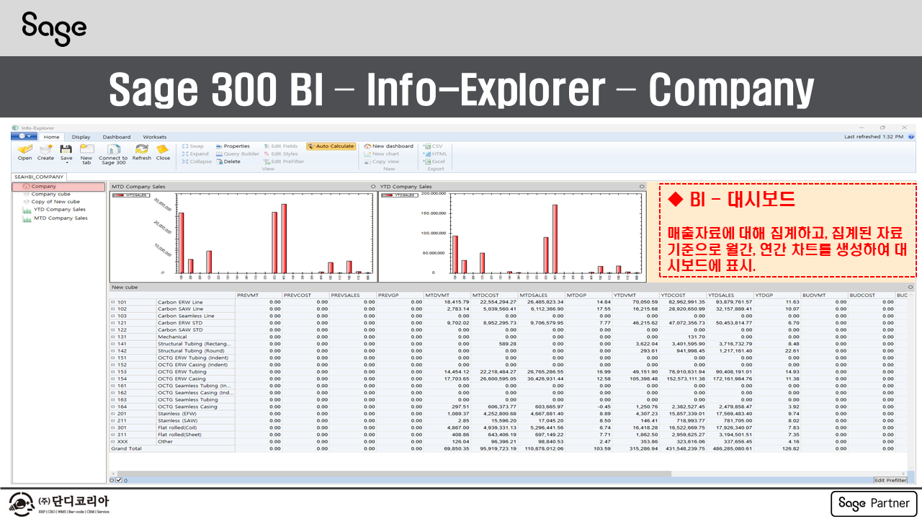The width and height of the screenshot is (922, 519).
Task: Export the view to HTML
Action: [436, 154]
